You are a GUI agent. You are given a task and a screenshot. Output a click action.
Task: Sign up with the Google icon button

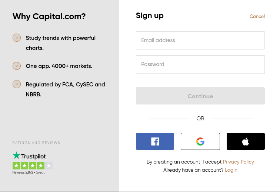pos(200,141)
